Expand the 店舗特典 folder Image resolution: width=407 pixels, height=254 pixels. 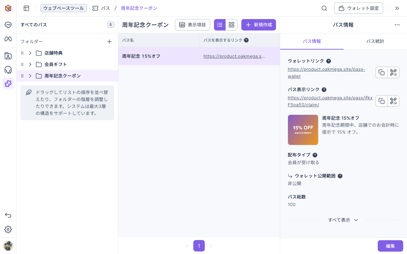pyautogui.click(x=30, y=53)
